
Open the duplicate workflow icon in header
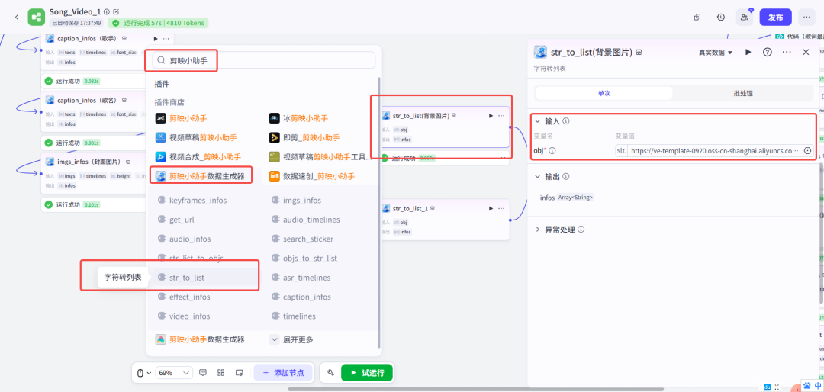point(697,18)
